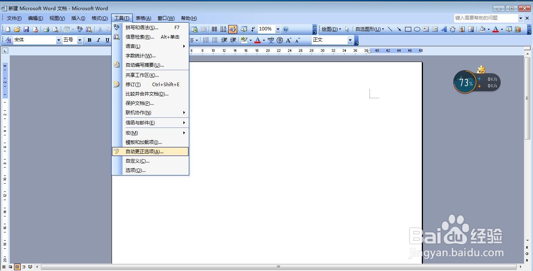Run Spelling and Grammar check from the toolbar
This screenshot has width=533, height=271.
(x=80, y=29)
